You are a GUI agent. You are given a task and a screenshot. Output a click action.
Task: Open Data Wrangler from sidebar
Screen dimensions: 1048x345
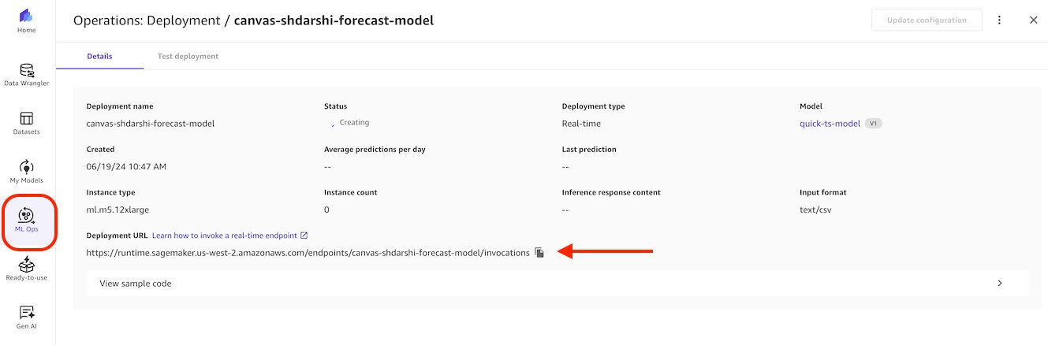(26, 70)
